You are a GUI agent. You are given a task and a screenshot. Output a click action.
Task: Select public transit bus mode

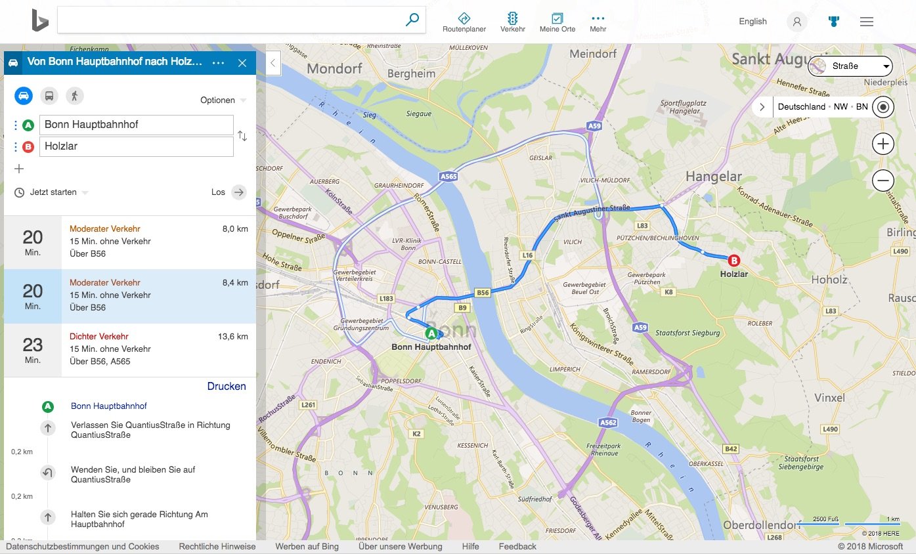[x=49, y=96]
